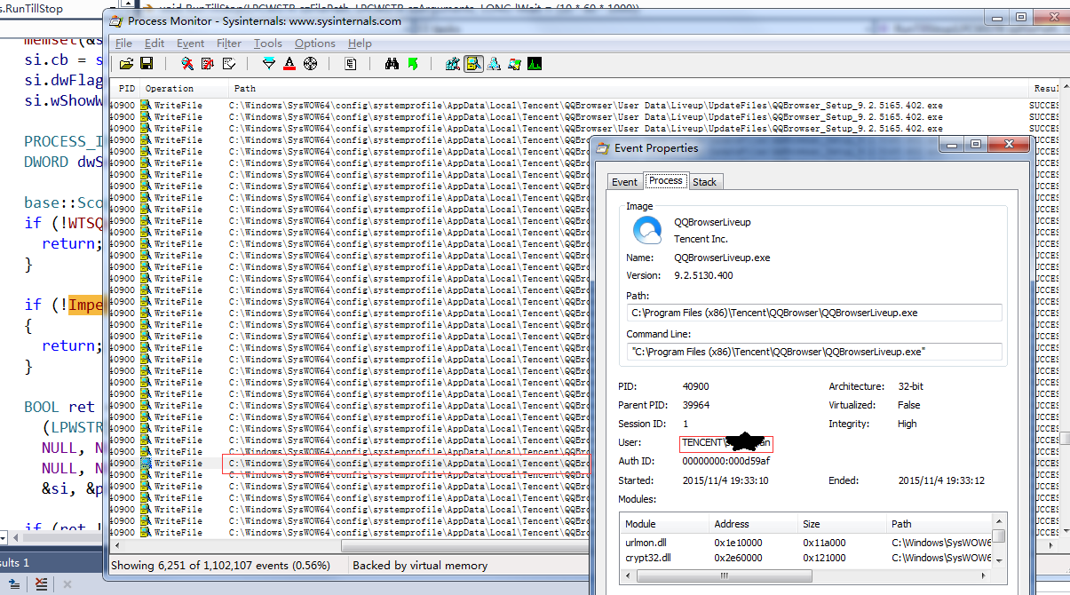Click the PID column header in event list
1070x595 pixels.
(x=127, y=89)
